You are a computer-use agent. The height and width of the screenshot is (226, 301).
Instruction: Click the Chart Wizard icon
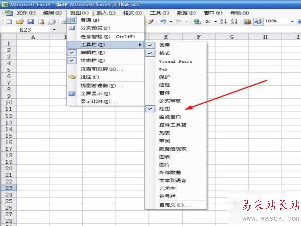pyautogui.click(x=247, y=21)
